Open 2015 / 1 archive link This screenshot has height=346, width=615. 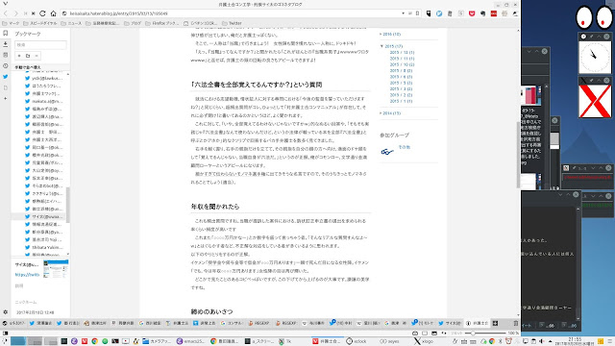tap(401, 101)
